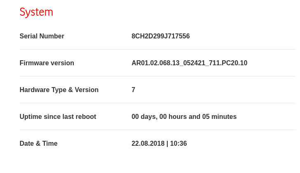Click the Date & Time label
The height and width of the screenshot is (173, 300).
[38, 144]
